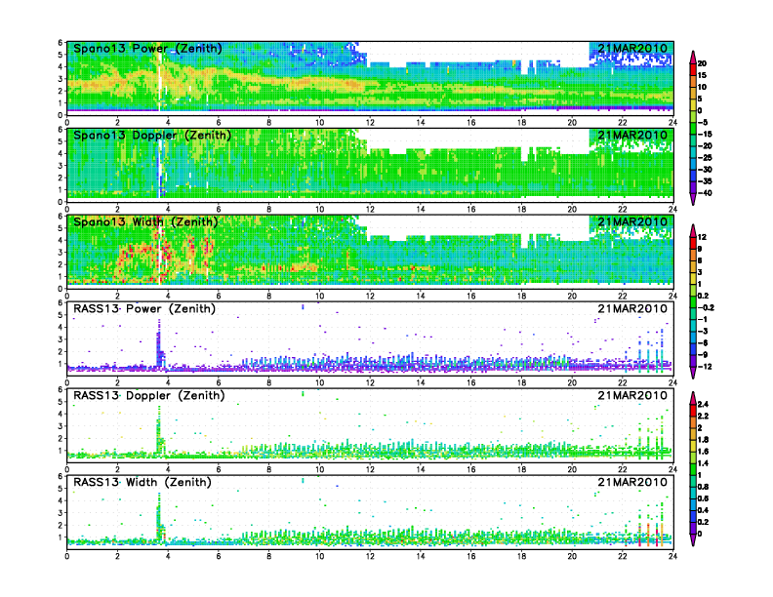
Task: Click the '0.4' label on the bottom colorbar
Action: click(x=703, y=510)
